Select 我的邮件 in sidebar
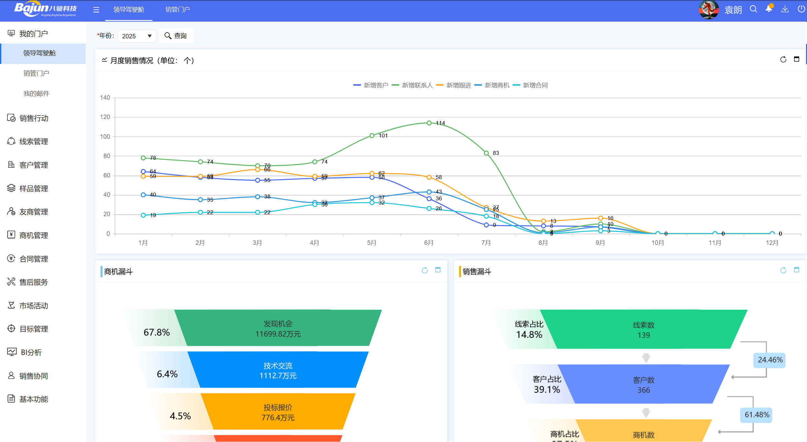The height and width of the screenshot is (442, 807). [x=36, y=94]
